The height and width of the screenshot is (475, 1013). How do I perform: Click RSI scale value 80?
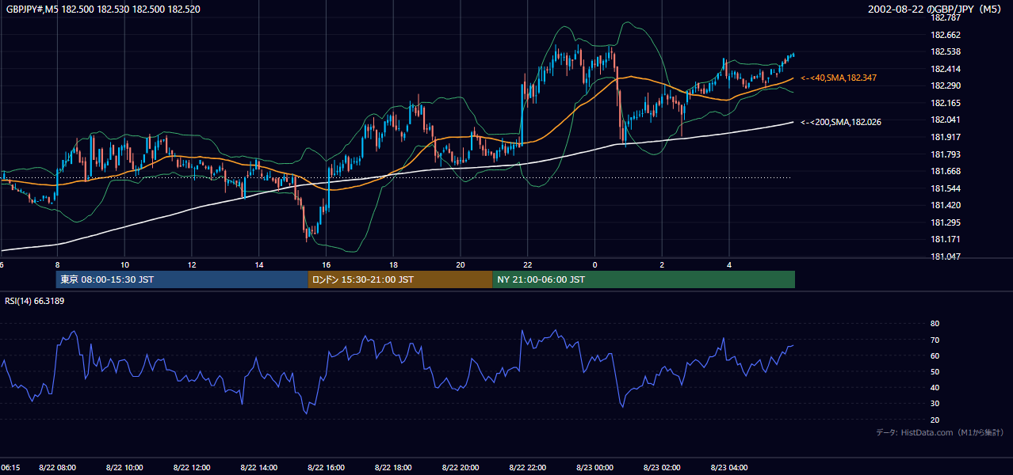[x=935, y=324]
